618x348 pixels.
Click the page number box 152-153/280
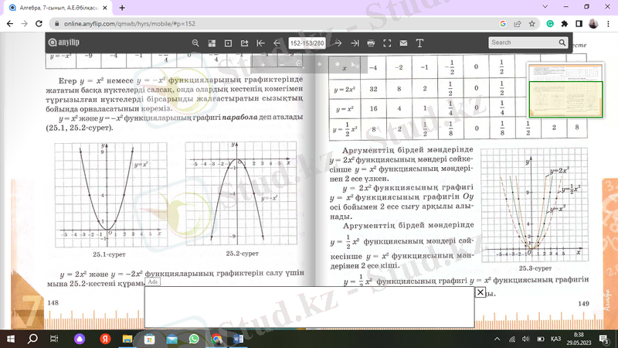pyautogui.click(x=307, y=43)
